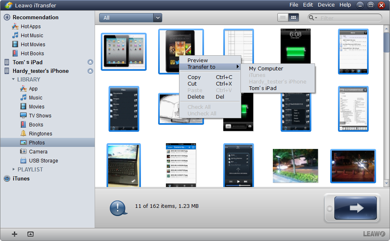Click the search magnifier icon
The image size is (390, 241).
[311, 18]
